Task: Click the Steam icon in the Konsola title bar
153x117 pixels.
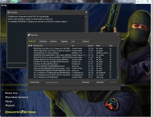Action: click(x=9, y=12)
